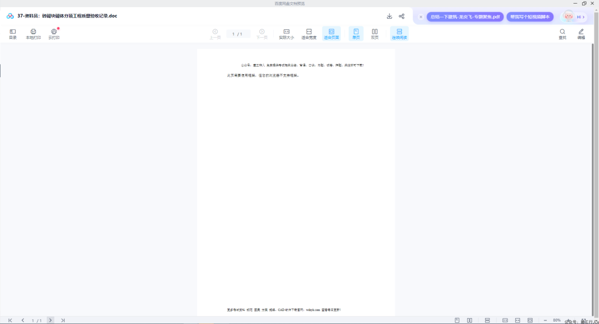Image resolution: width=599 pixels, height=324 pixels.
Task: Toggle 连续阅读 continuous reading mode
Action: click(399, 34)
